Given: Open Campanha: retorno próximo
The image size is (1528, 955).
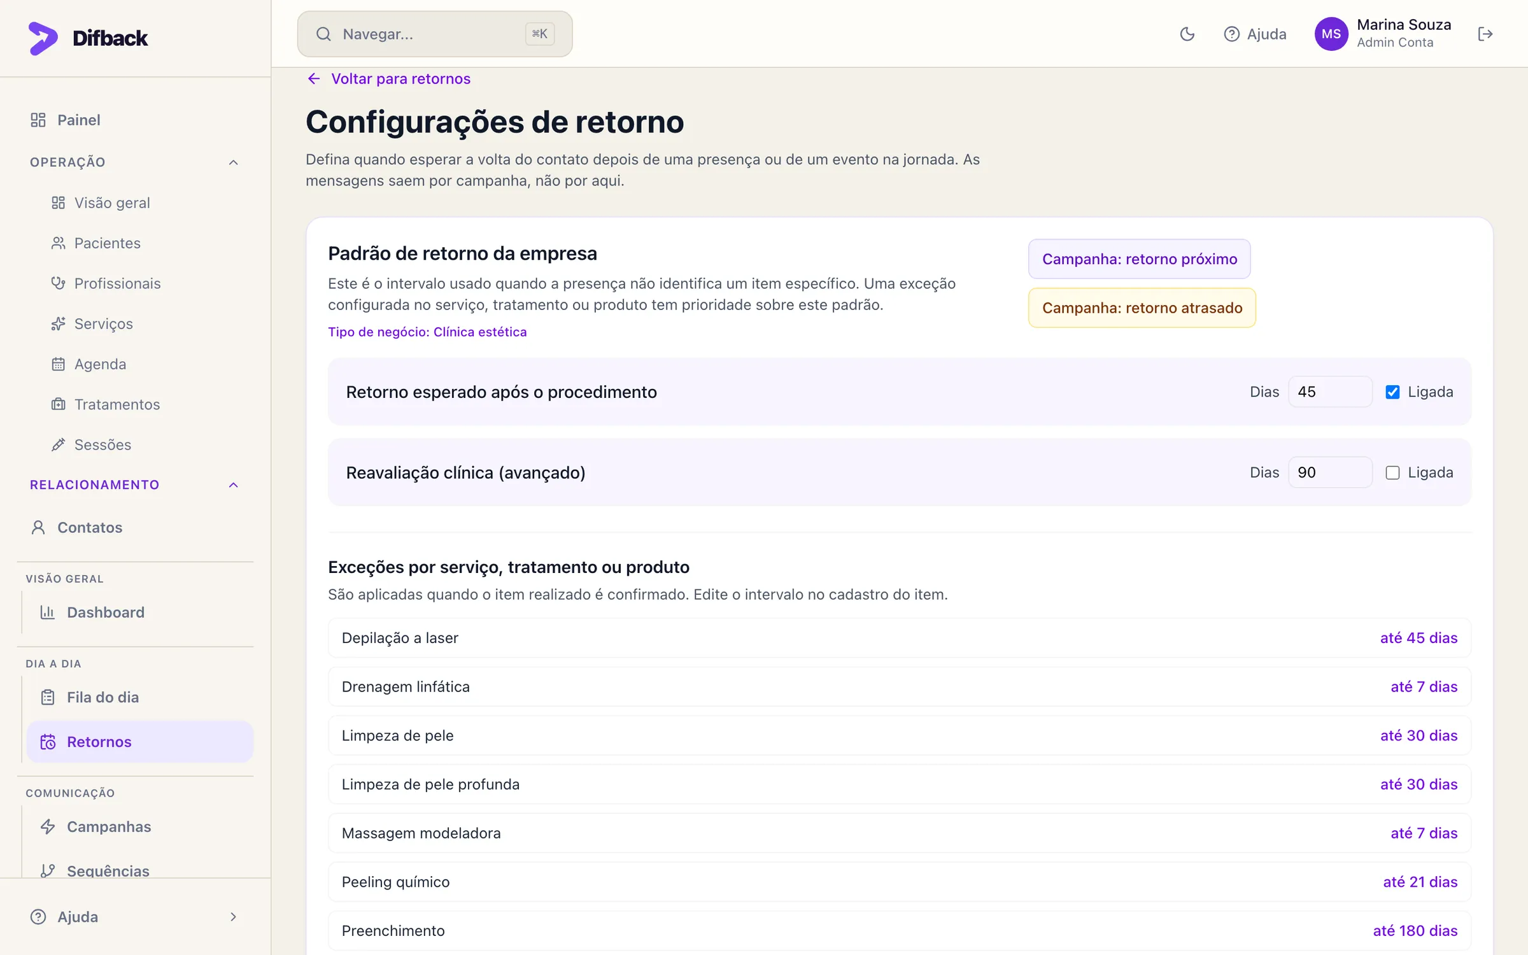Looking at the screenshot, I should pyautogui.click(x=1139, y=259).
